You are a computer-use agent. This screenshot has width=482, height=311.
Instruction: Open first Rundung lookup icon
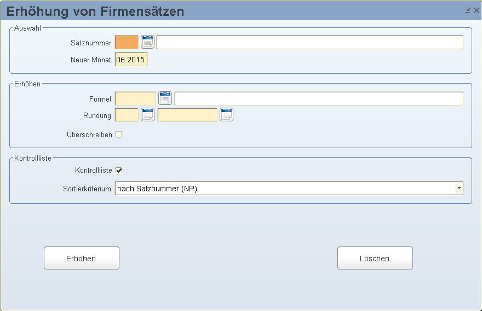[147, 115]
